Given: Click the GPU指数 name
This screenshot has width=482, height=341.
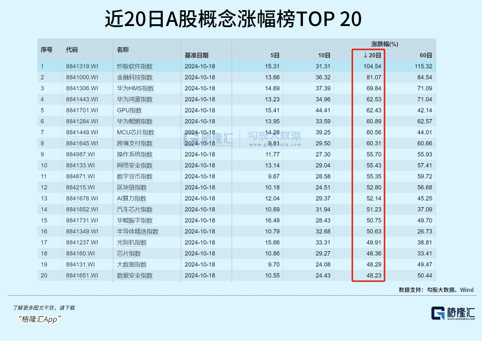Looking at the screenshot, I should click(129, 110).
